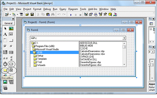The image size is (157, 98).
Task: Select the FileListBox document tool
Action: (x=11, y=70)
